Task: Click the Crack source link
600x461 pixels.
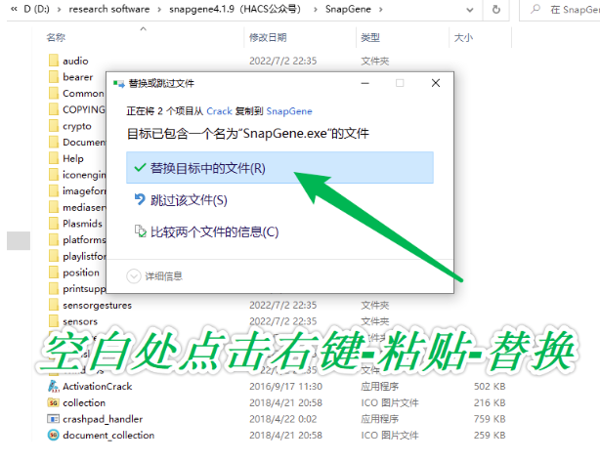Action: tap(219, 111)
